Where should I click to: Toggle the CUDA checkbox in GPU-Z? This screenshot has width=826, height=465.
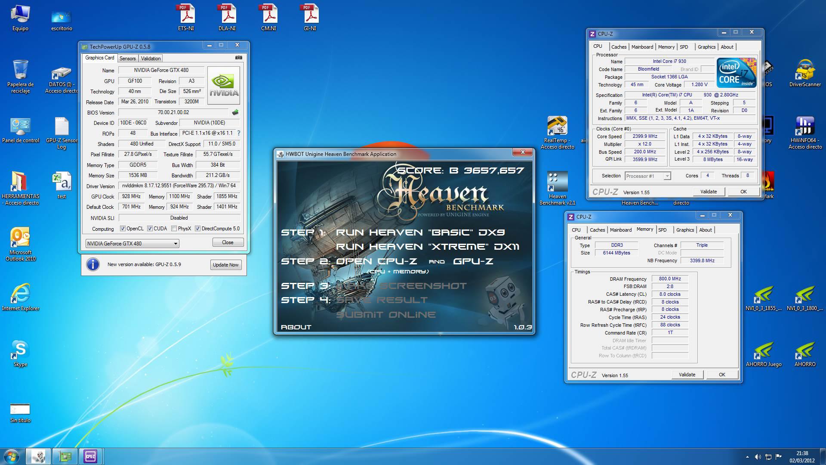click(x=150, y=229)
